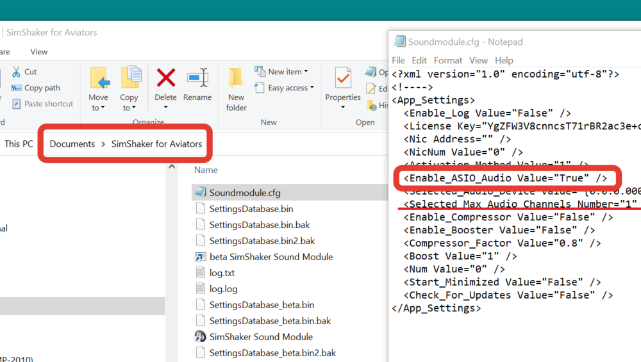Viewport: 641px width, 362px height.
Task: Click the Selected_Max_Audio_Channels line in Notepad
Action: click(520, 204)
